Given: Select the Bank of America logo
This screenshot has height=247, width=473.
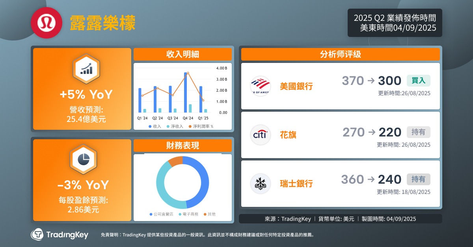Looking at the screenshot, I should pos(261,86).
